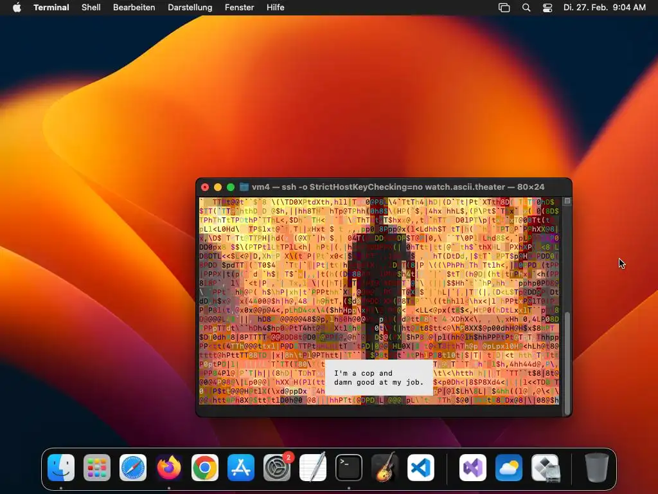The height and width of the screenshot is (494, 658).
Task: Launch Google Chrome from the Dock
Action: 205,468
